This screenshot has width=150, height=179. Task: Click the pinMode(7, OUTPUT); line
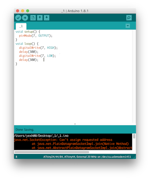point(35,36)
